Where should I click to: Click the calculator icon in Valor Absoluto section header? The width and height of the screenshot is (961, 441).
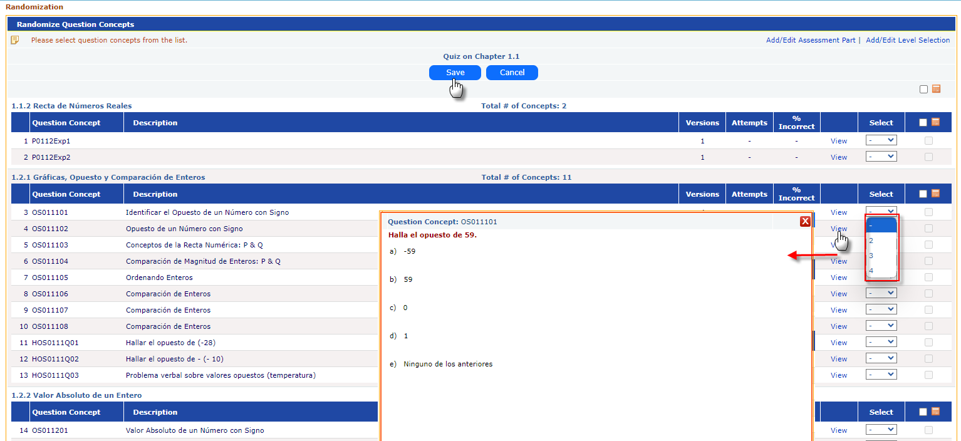point(936,412)
